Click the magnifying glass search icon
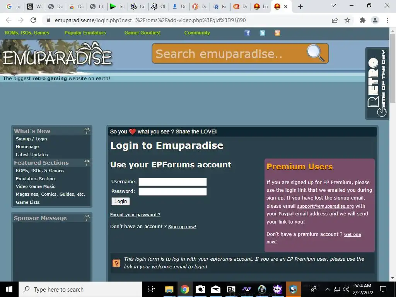Viewport: 396px width, 297px height. [316, 53]
